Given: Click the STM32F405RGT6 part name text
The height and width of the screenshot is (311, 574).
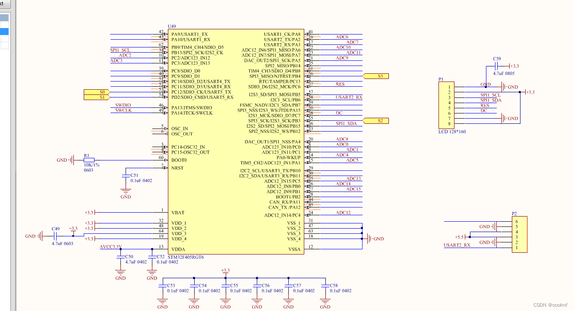Looking at the screenshot, I should pyautogui.click(x=186, y=257).
